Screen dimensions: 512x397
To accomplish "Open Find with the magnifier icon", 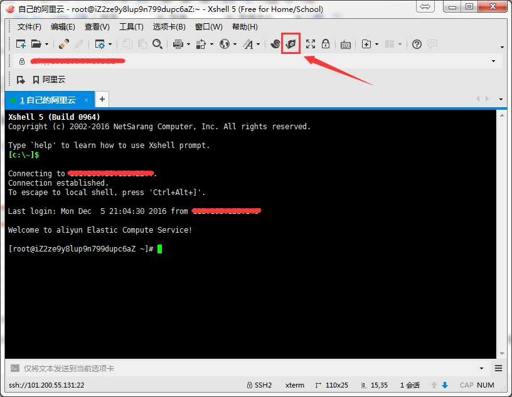I will click(157, 44).
